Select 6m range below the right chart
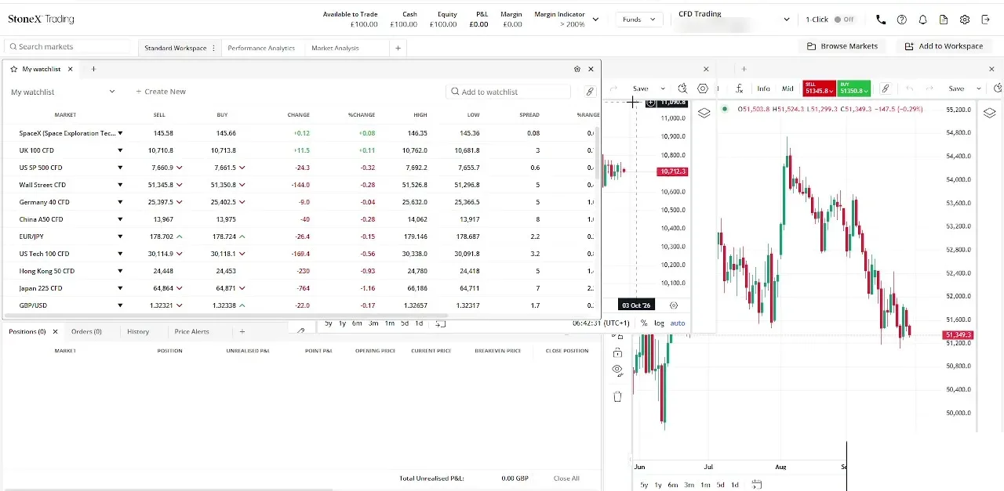Image resolution: width=1004 pixels, height=491 pixels. click(x=672, y=485)
